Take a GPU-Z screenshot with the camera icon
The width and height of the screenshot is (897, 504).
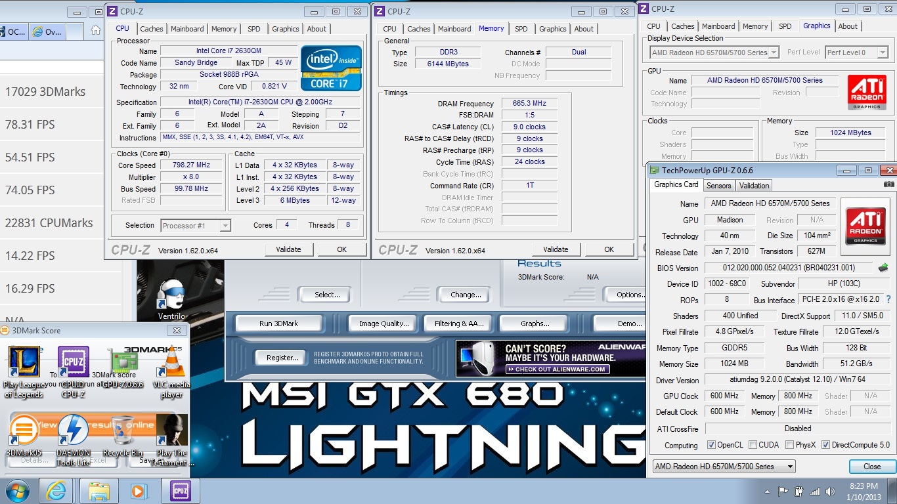(x=888, y=185)
